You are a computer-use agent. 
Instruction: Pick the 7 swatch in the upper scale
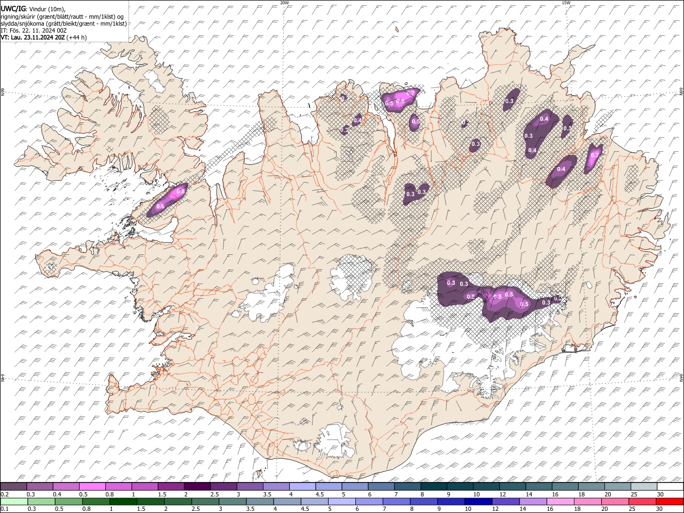coord(407,486)
